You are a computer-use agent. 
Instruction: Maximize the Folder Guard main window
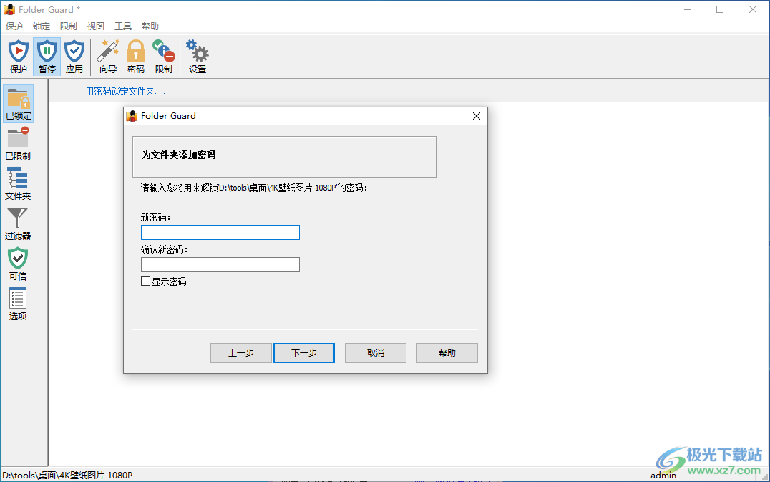[x=720, y=9]
